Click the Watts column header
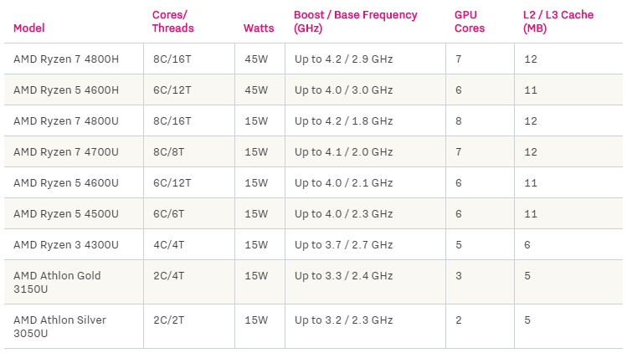This screenshot has height=353, width=627. pos(259,28)
